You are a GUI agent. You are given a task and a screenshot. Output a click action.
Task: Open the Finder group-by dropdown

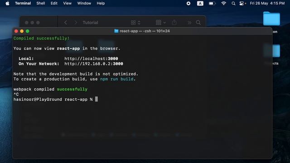pos(160,23)
